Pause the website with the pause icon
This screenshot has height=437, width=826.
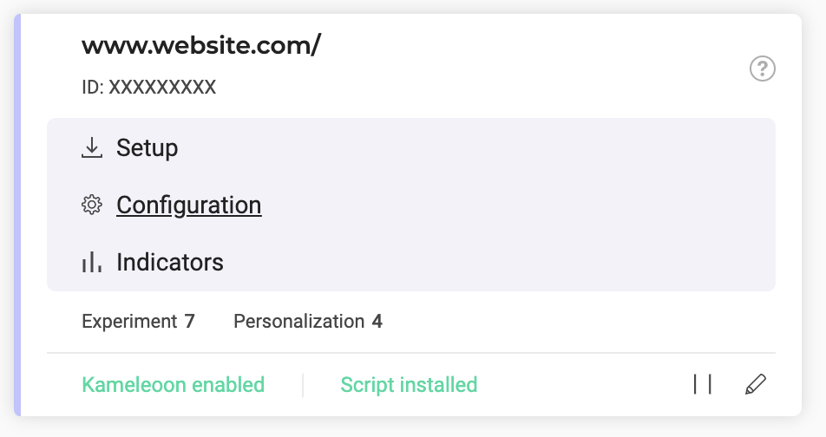703,385
